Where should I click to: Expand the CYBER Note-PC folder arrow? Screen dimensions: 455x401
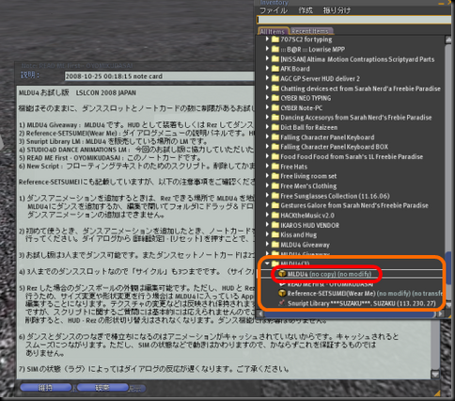pos(267,107)
